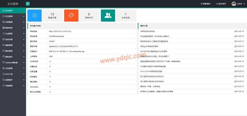Expand 会员管理 using its arrow

point(24,68)
